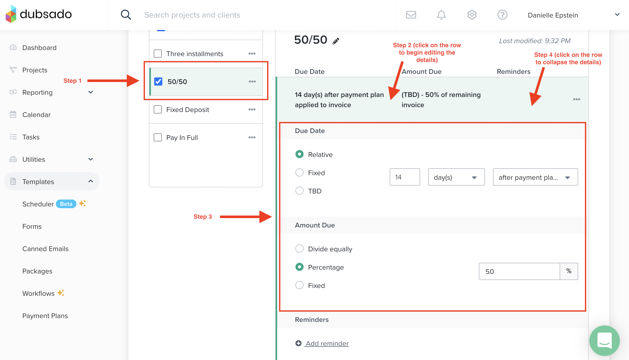Open Fixed Deposit three-dot options menu
The height and width of the screenshot is (360, 629).
click(x=252, y=109)
